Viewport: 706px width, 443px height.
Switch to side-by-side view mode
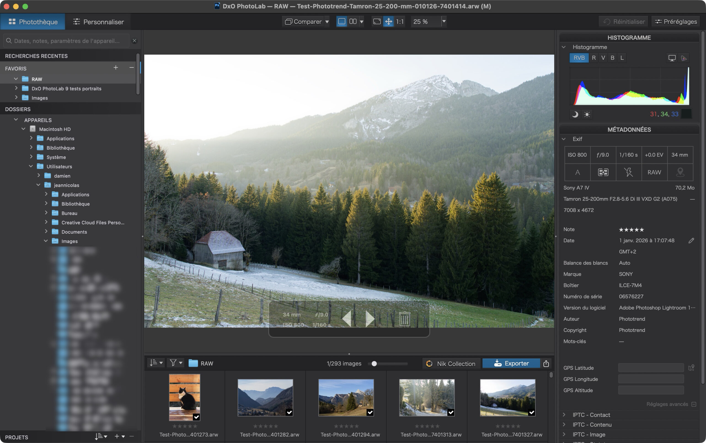point(353,22)
